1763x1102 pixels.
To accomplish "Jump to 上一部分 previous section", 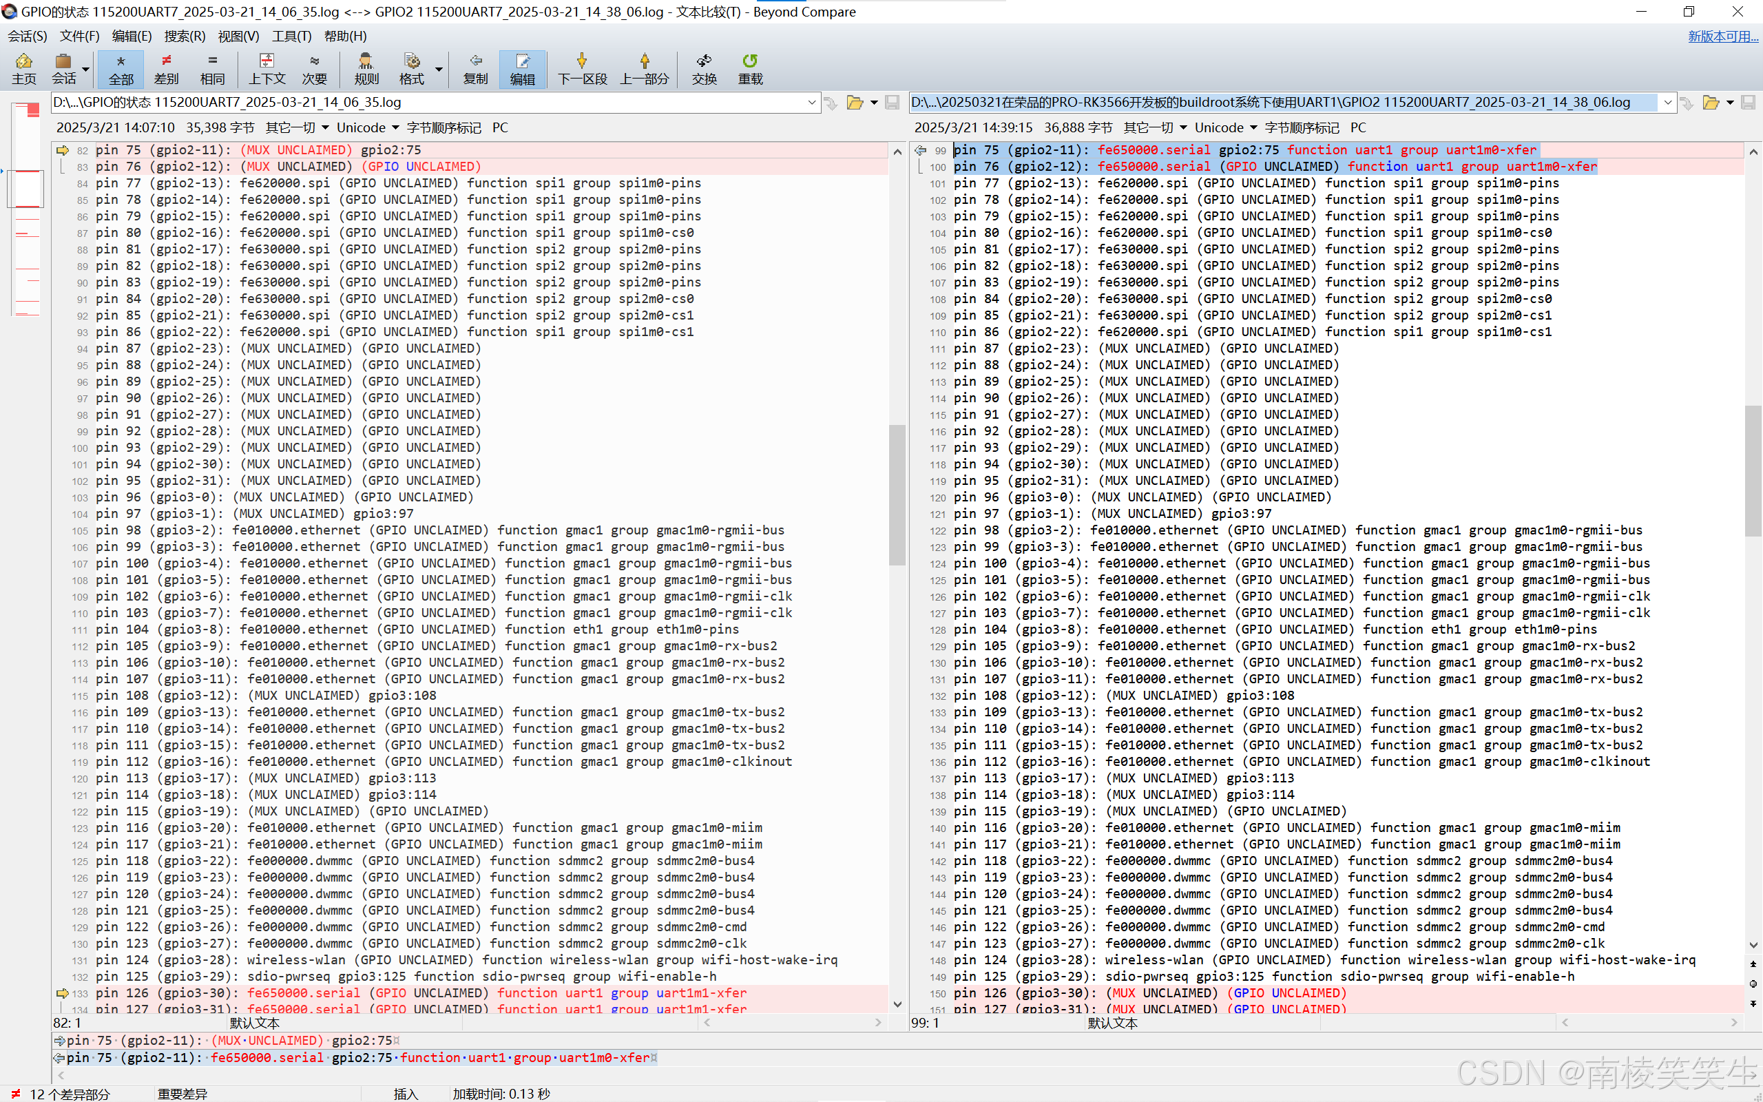I will [x=644, y=68].
